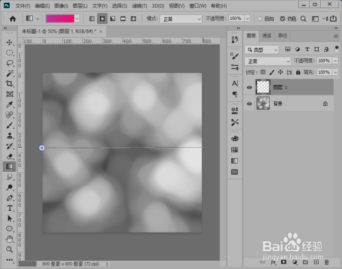
Task: Click the home button in the options bar
Action: pyautogui.click(x=13, y=18)
